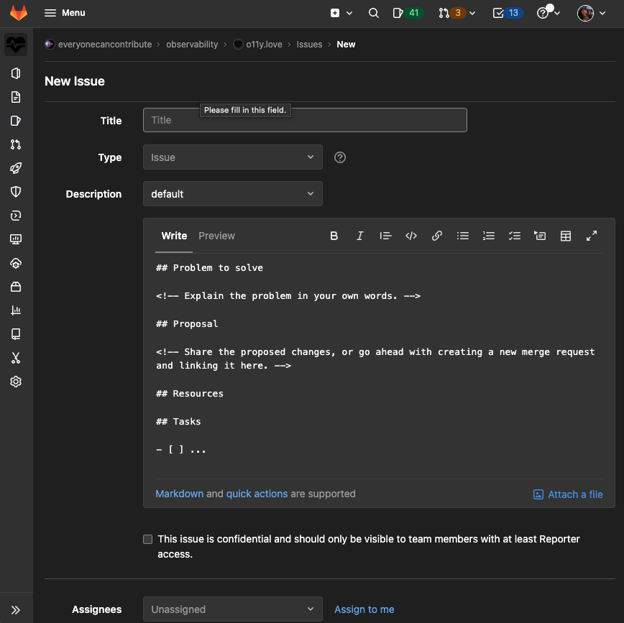Screen dimensions: 624x623
Task: Open the create new plus icon
Action: coord(335,13)
